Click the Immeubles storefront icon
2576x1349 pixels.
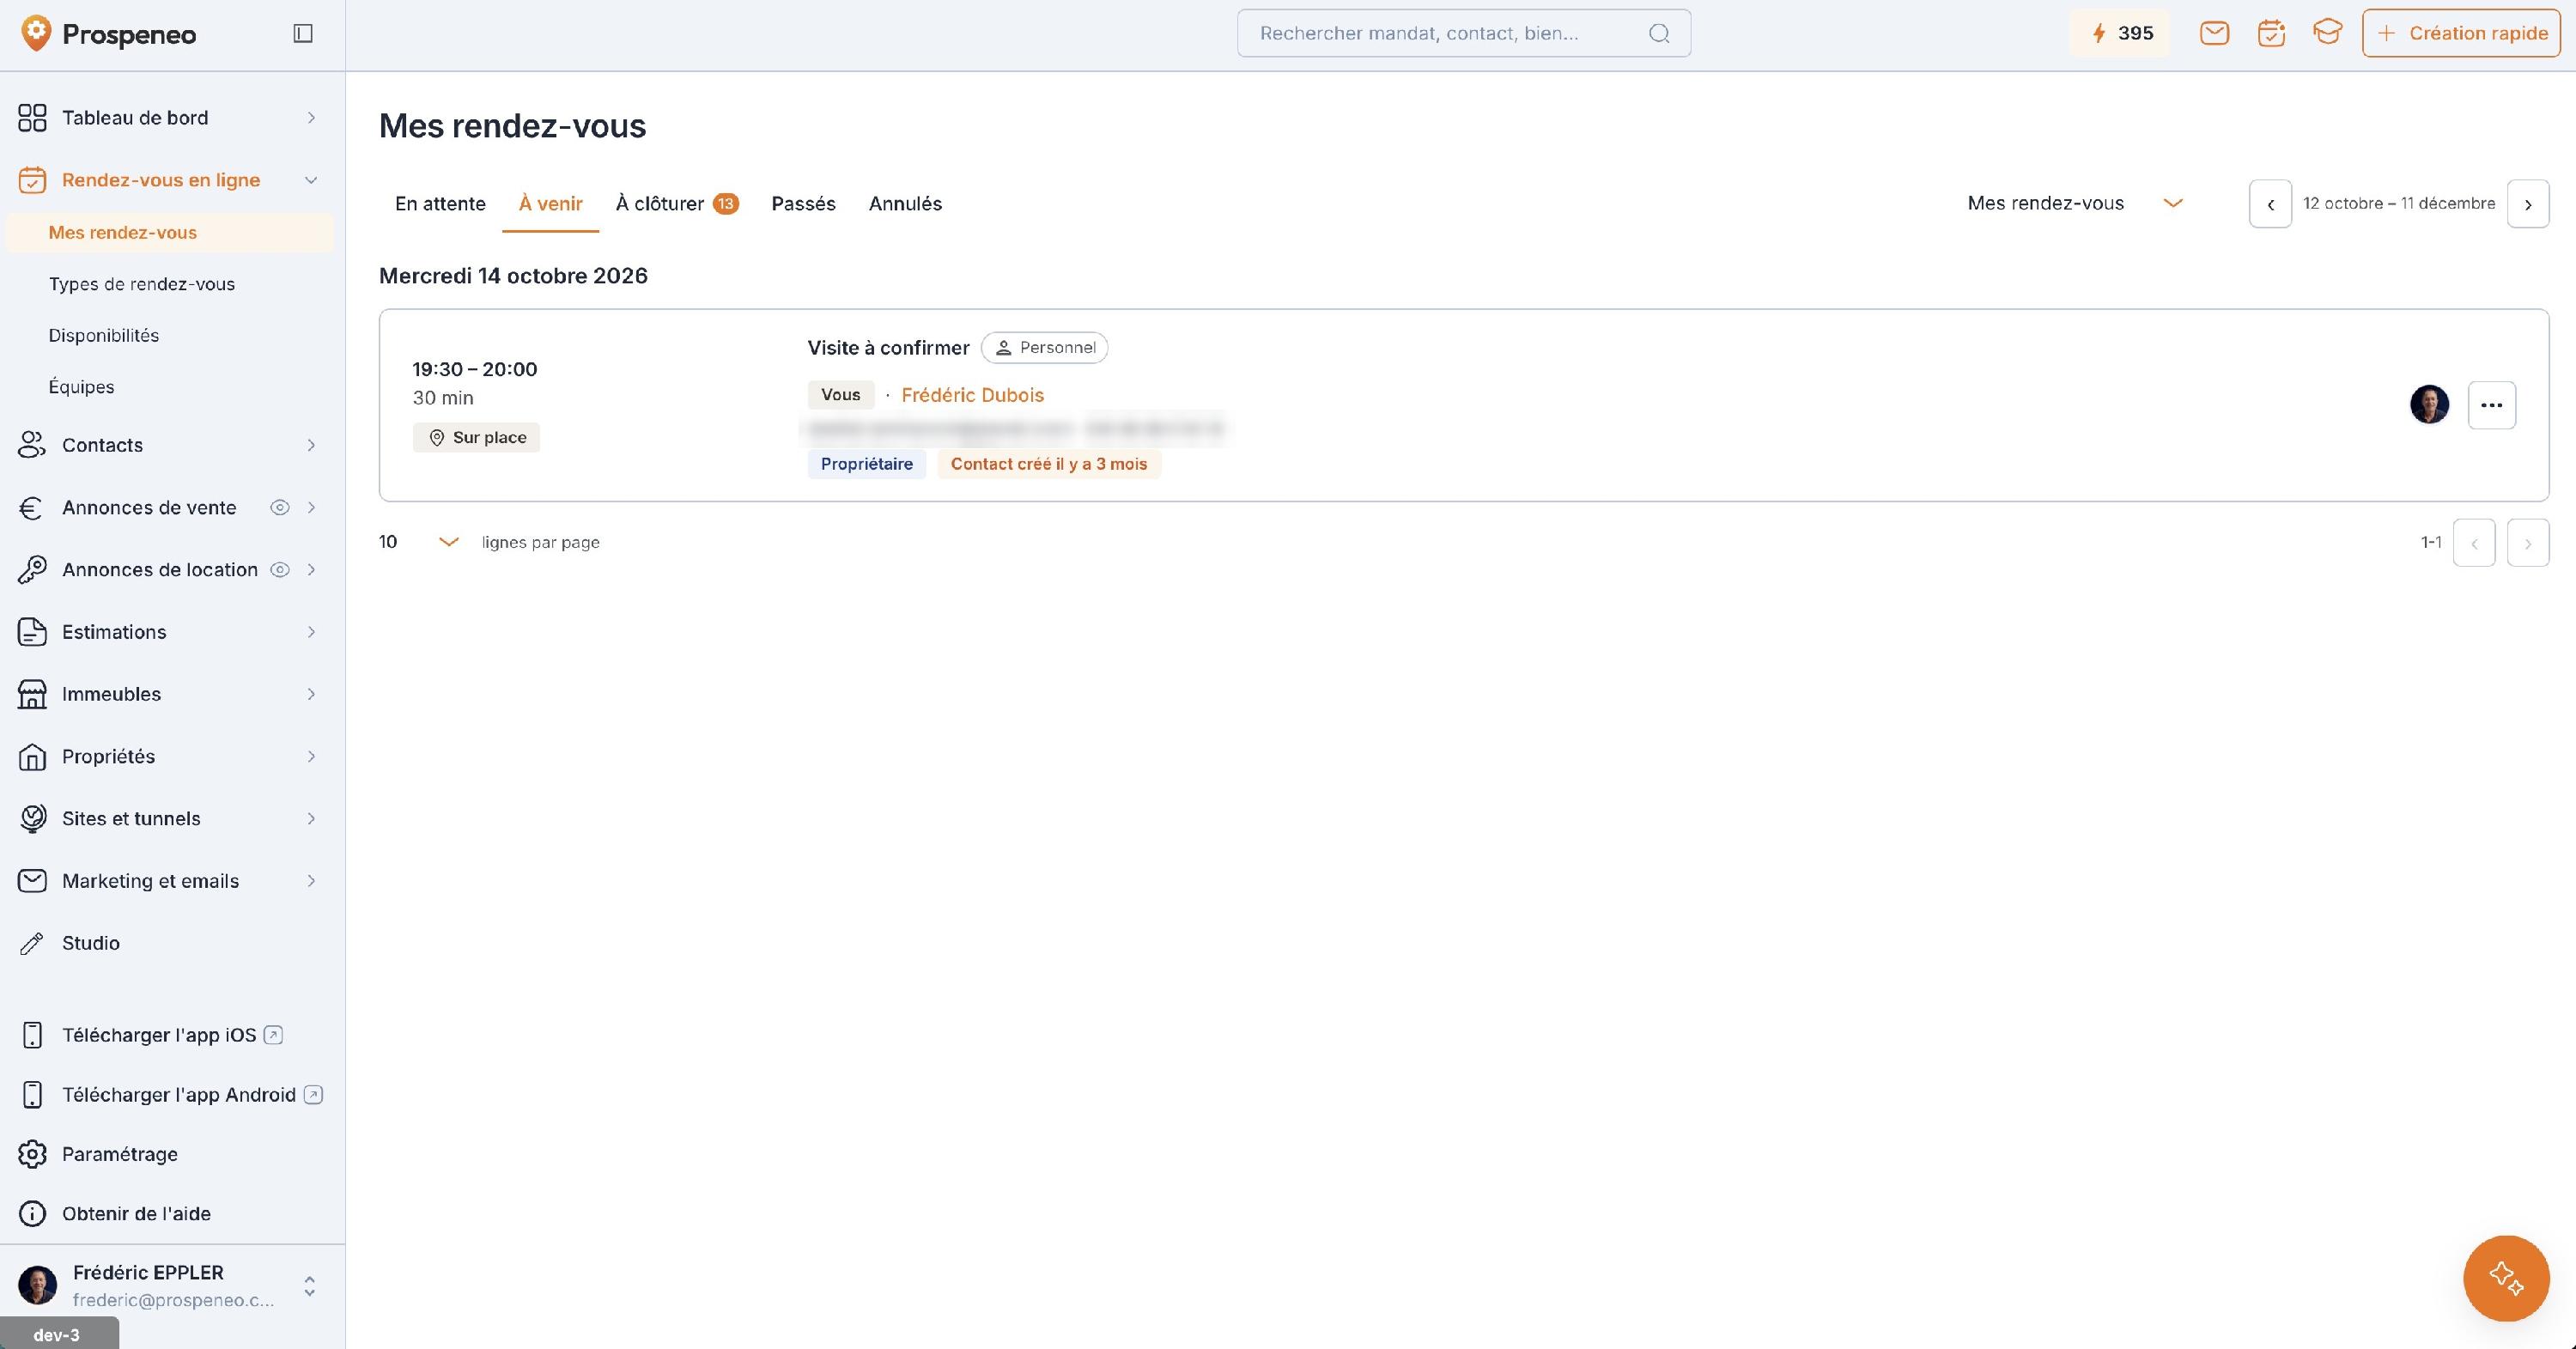32,694
